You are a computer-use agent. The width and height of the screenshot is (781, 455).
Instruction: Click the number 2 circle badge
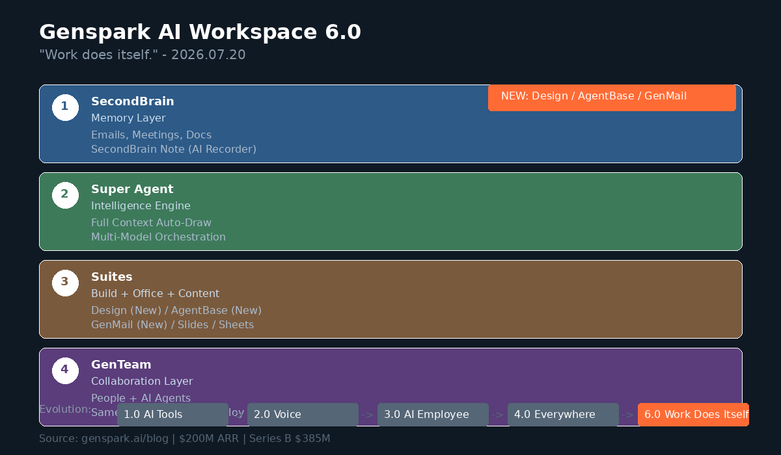click(65, 195)
